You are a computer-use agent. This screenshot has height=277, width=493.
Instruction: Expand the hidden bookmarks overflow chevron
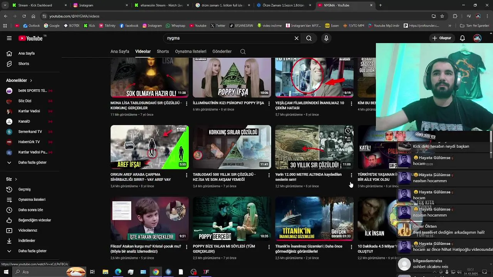click(x=449, y=26)
